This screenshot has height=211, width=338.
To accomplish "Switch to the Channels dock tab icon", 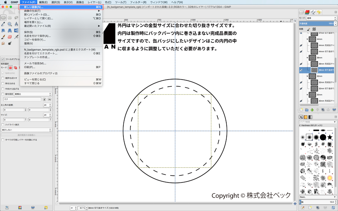I will coord(307,12).
